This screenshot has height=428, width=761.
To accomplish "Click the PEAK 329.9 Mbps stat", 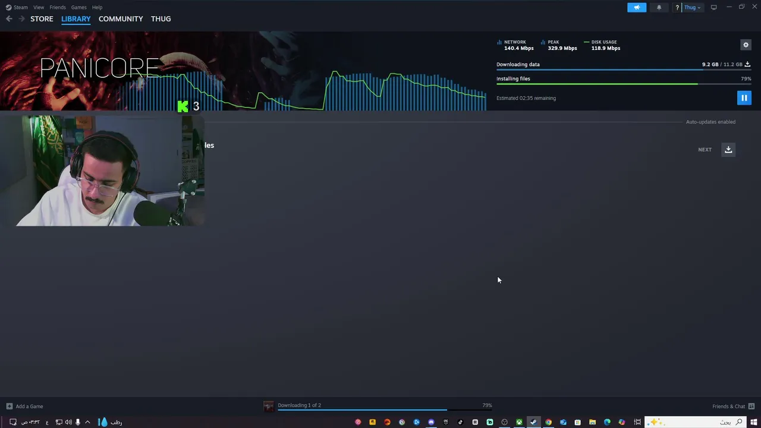I will click(x=559, y=45).
